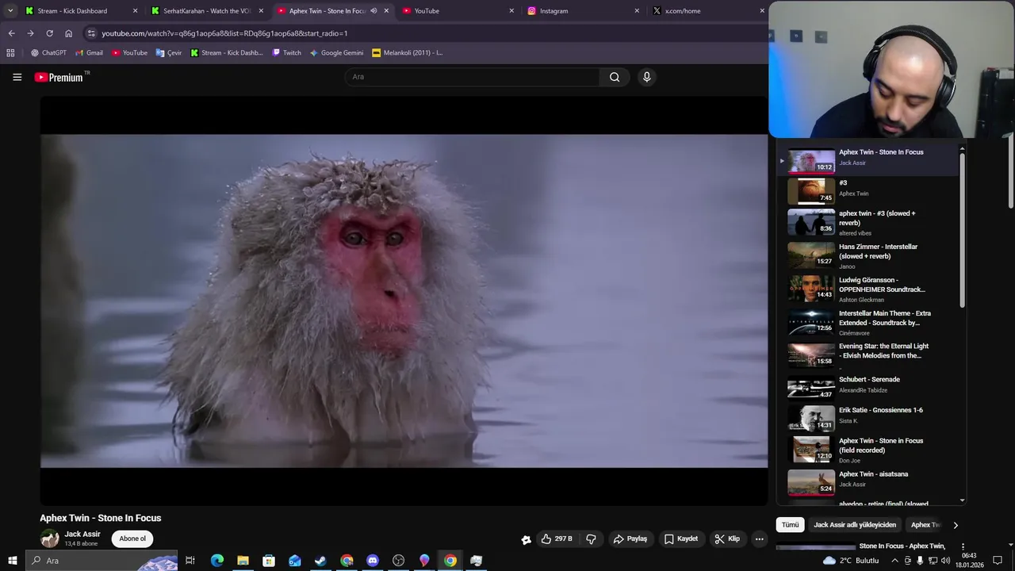Play '#3' by Aphex Twin from playlist
The width and height of the screenshot is (1015, 571).
point(868,191)
